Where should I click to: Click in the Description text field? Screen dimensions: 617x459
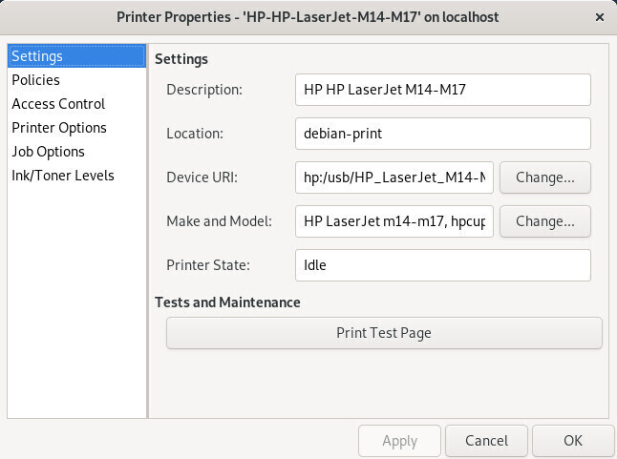pos(442,90)
